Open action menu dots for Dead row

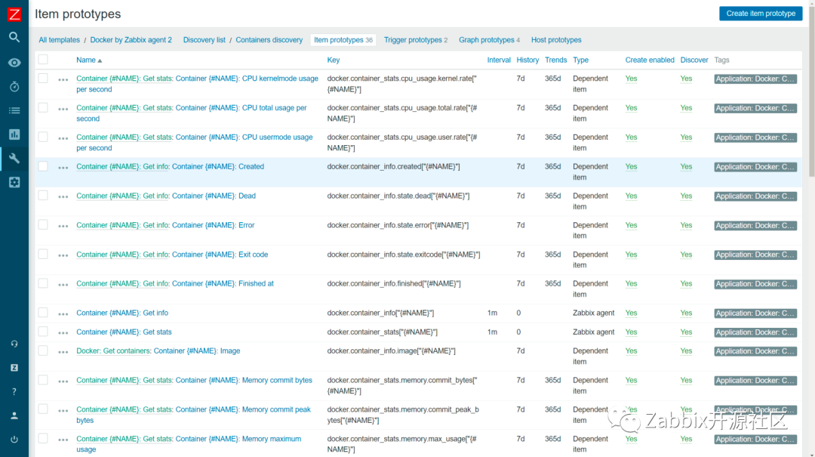63,196
